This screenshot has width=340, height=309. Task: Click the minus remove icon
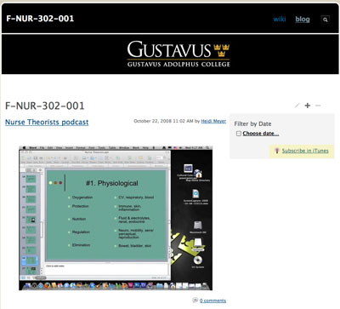coord(318,106)
